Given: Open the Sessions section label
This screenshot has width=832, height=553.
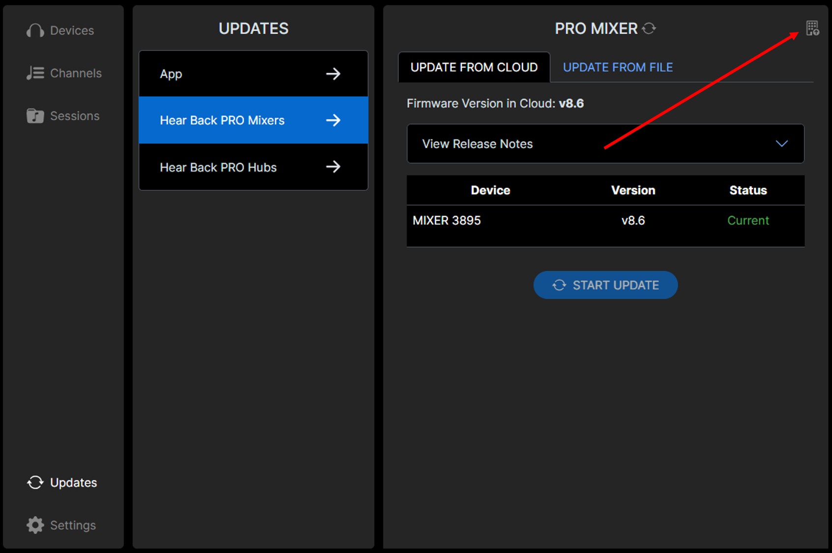Looking at the screenshot, I should tap(75, 116).
